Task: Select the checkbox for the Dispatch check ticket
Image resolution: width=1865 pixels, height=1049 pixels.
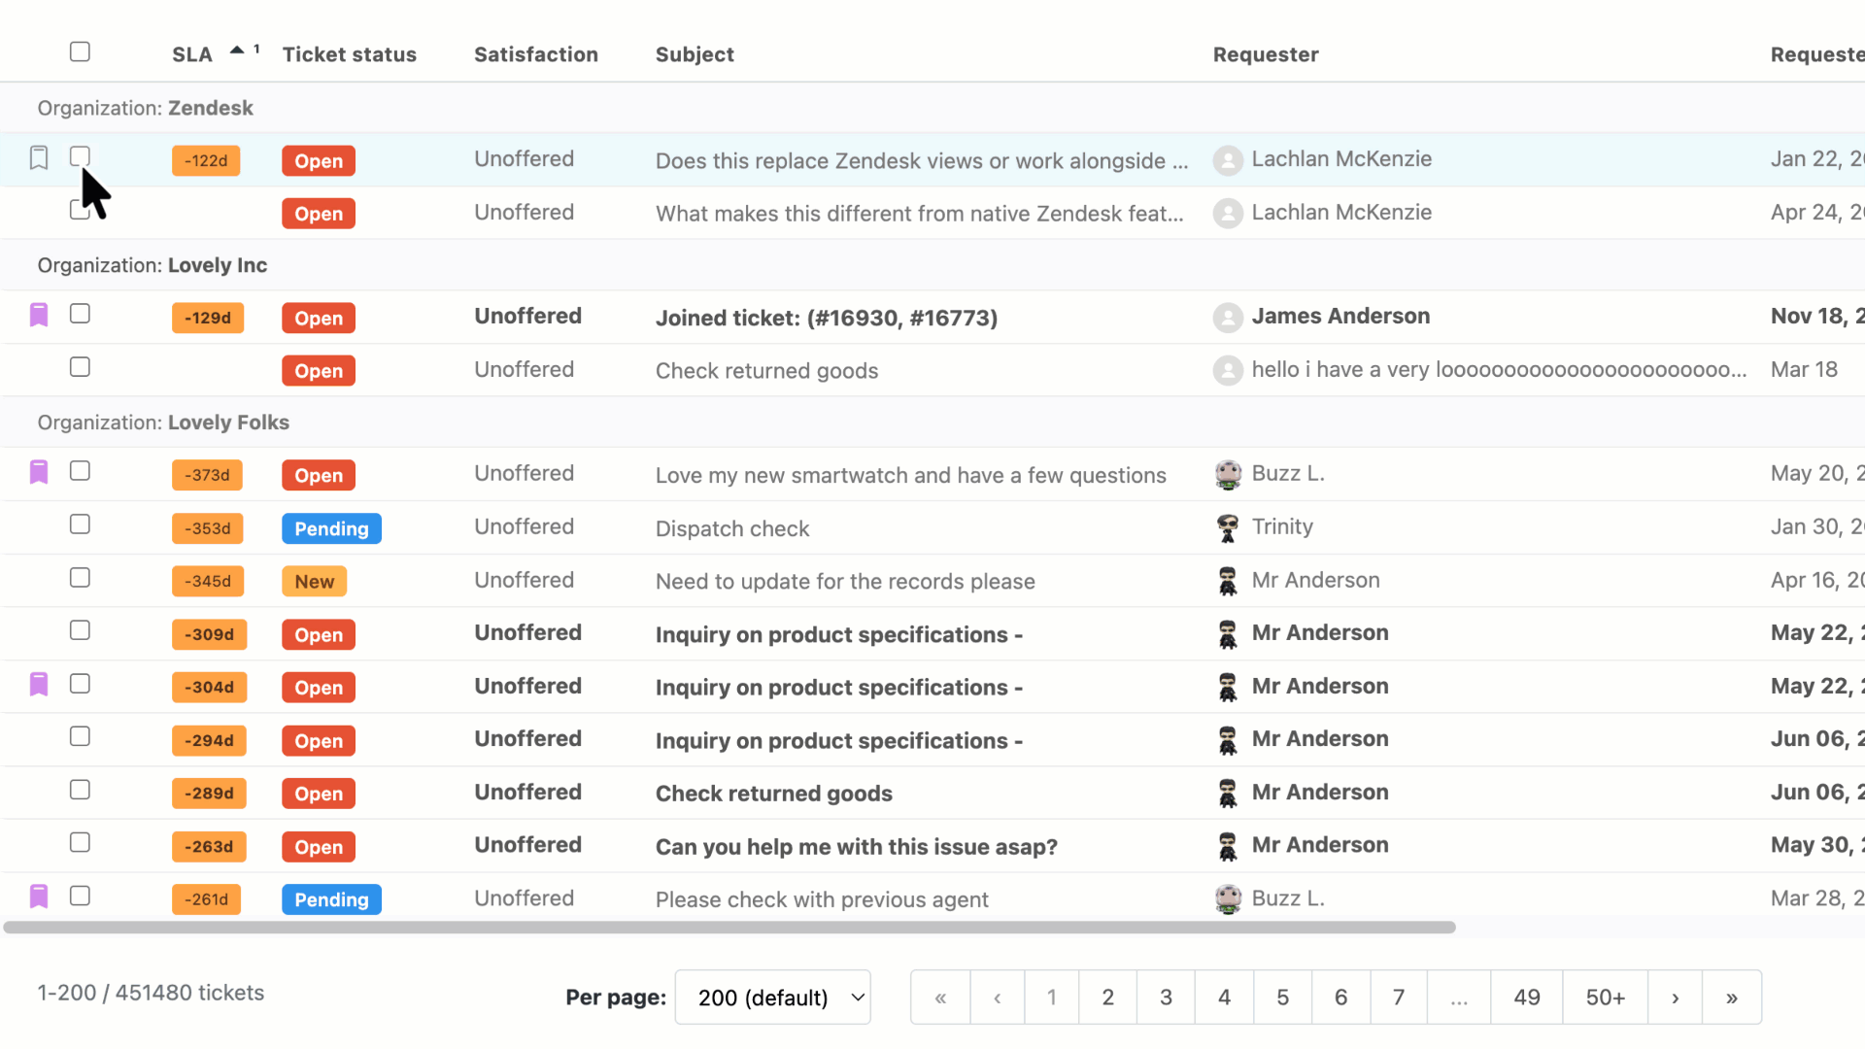Action: [x=80, y=524]
